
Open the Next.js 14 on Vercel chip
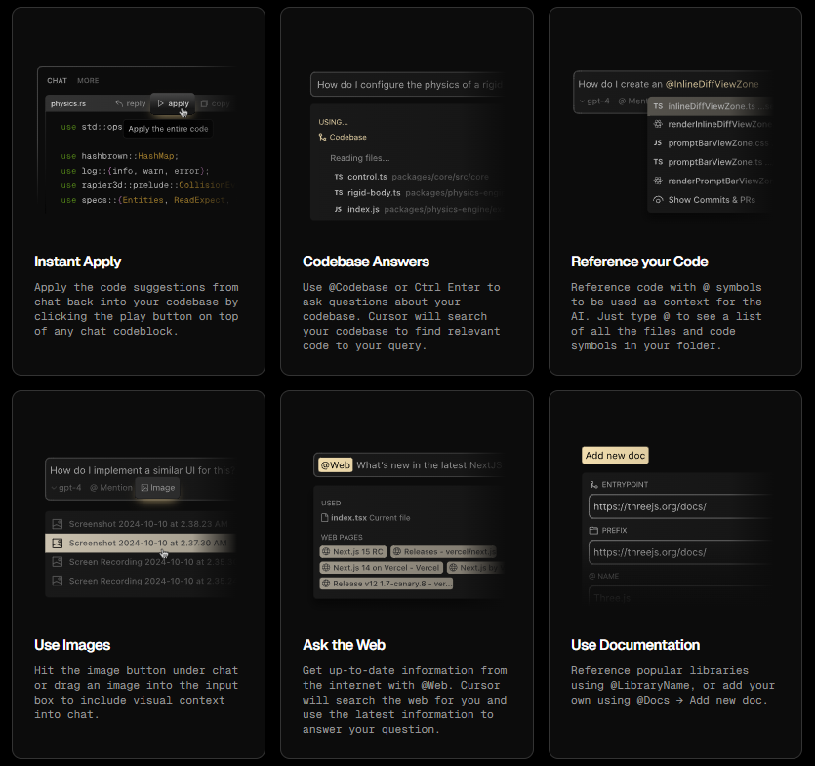[381, 568]
